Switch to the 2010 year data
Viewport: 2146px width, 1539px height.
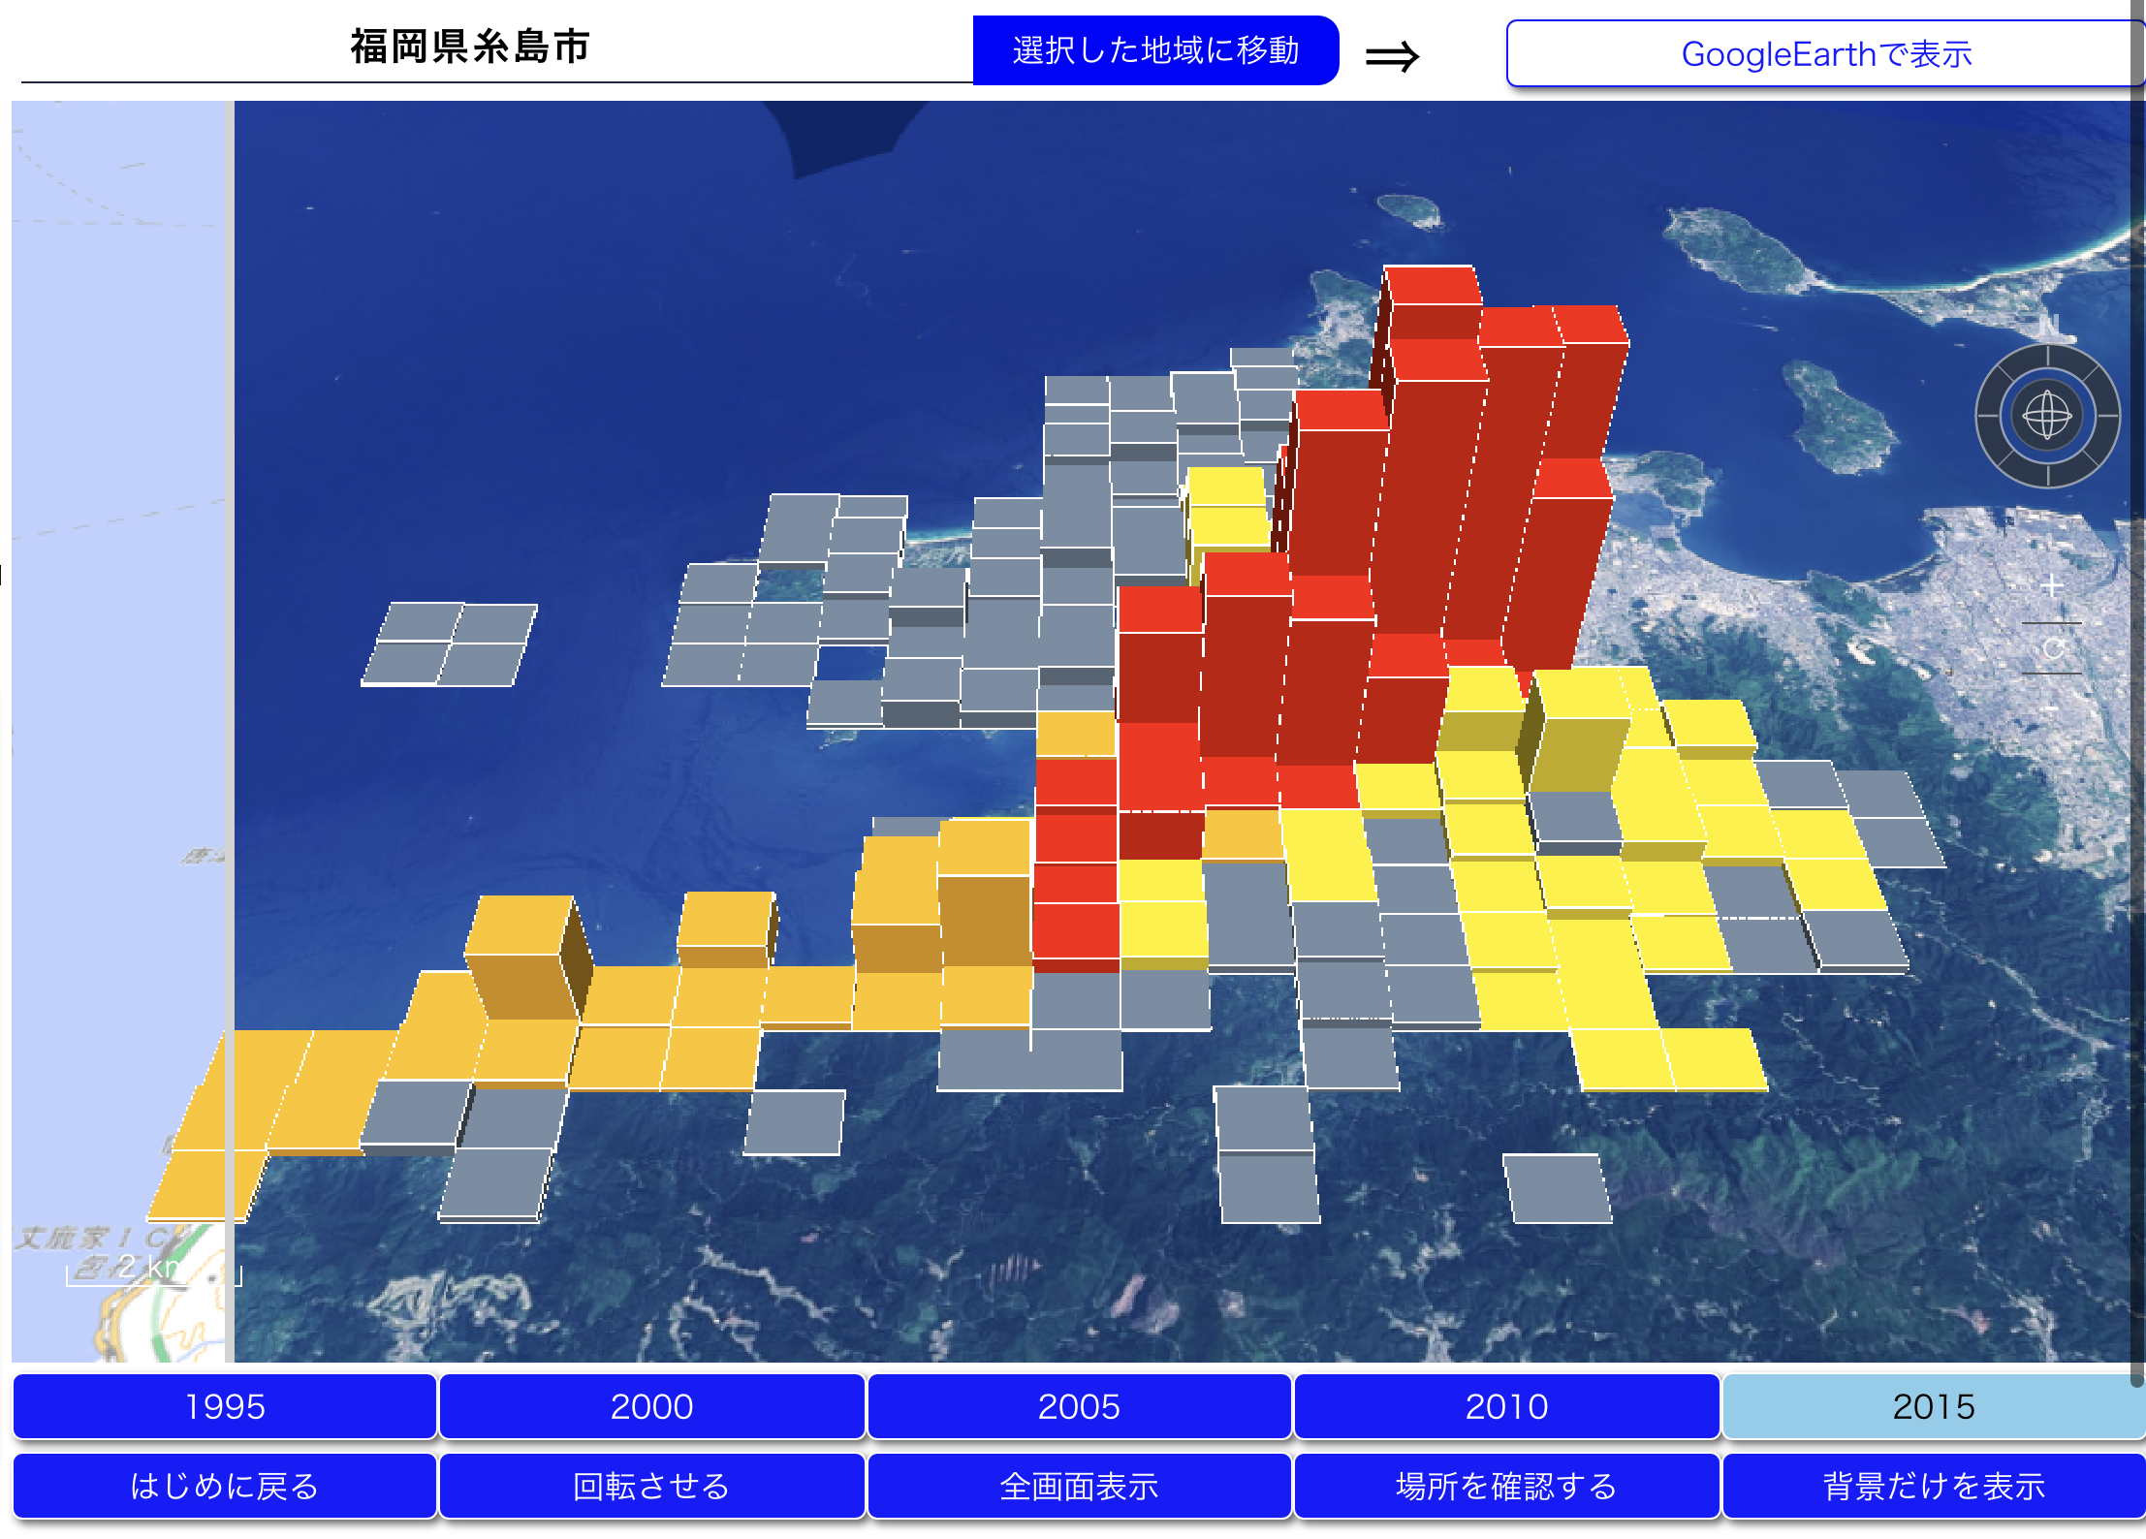point(1506,1406)
